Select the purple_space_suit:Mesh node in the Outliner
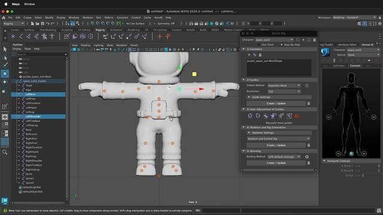The image size is (383, 215). click(x=37, y=77)
